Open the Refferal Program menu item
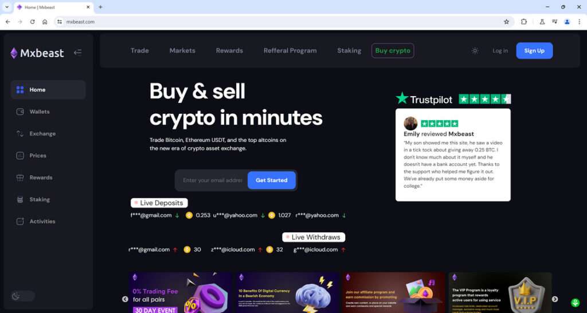Screen dimensions: 587x313 [x=290, y=51]
